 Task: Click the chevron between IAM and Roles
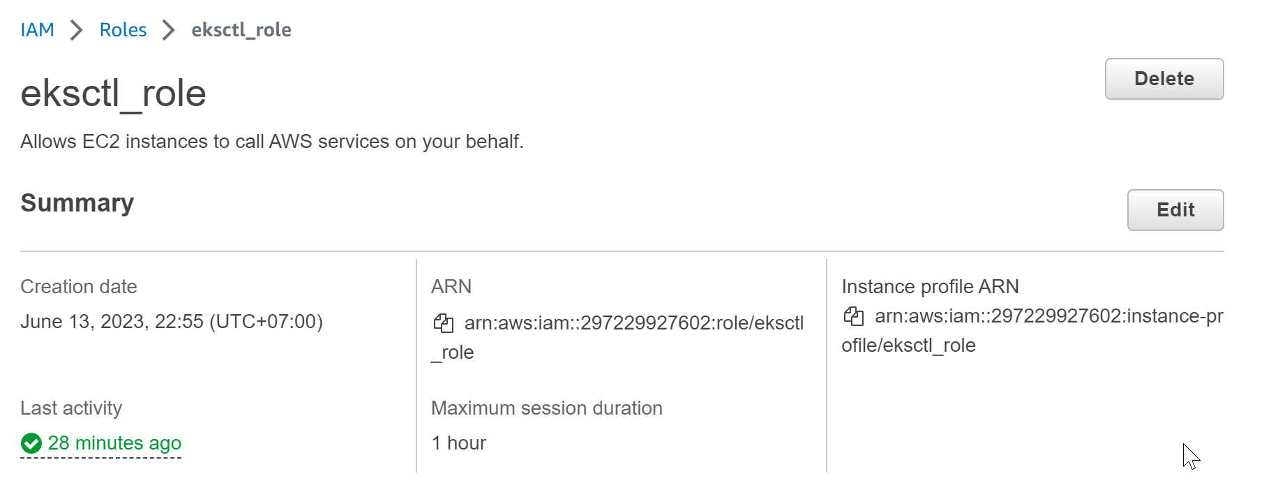click(77, 29)
